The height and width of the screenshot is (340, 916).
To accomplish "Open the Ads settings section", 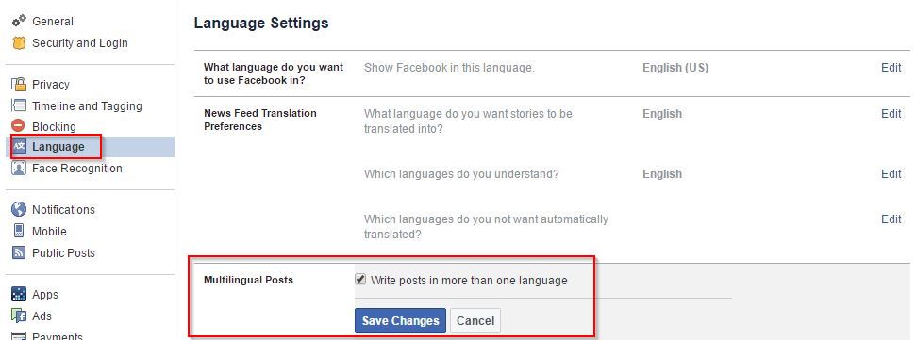I will coord(42,316).
